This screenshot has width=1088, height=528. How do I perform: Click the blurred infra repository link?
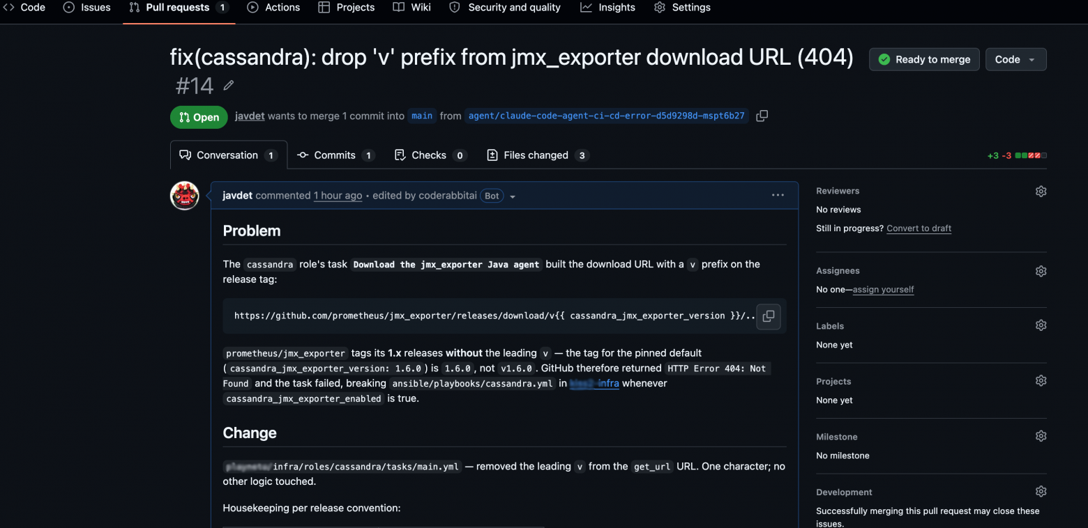594,384
